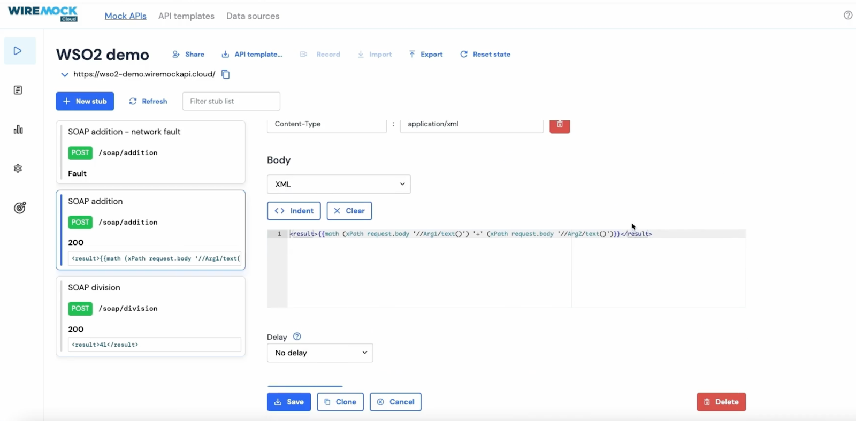The width and height of the screenshot is (856, 421).
Task: Click the help question mark icon
Action: tap(848, 15)
